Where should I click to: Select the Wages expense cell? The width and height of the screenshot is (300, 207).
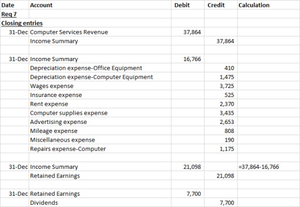[100, 86]
